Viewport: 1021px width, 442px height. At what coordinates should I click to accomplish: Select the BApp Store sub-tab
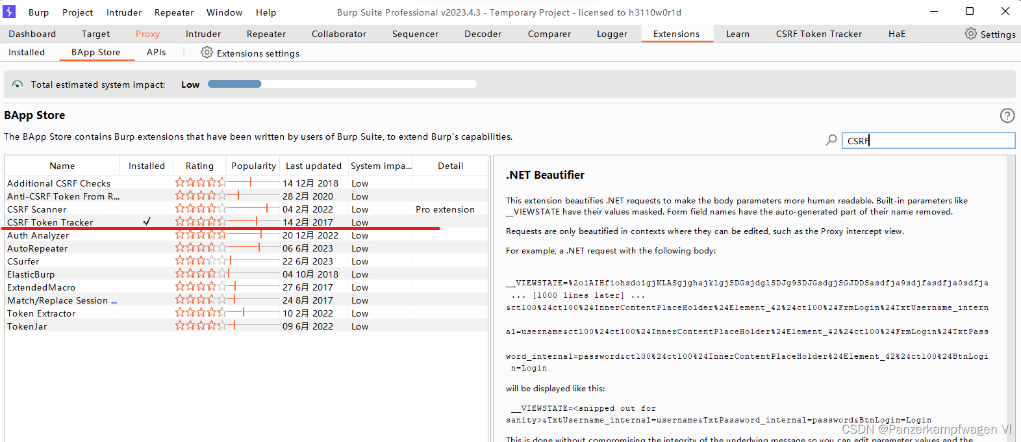96,52
